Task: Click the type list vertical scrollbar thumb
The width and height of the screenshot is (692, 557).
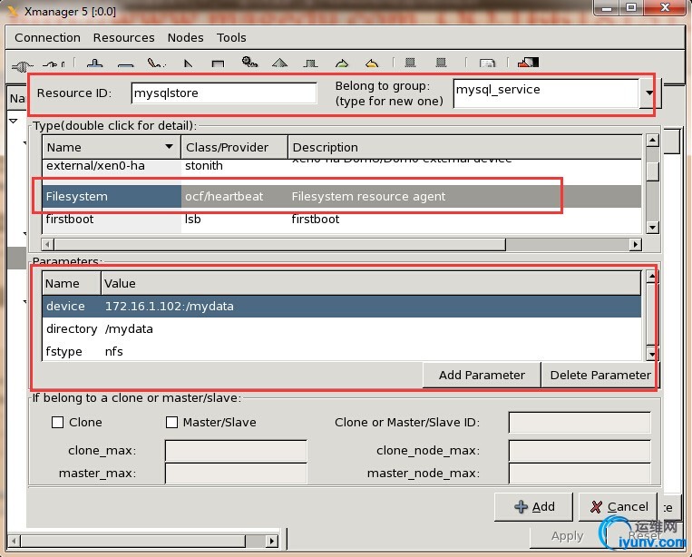Action: (x=652, y=171)
